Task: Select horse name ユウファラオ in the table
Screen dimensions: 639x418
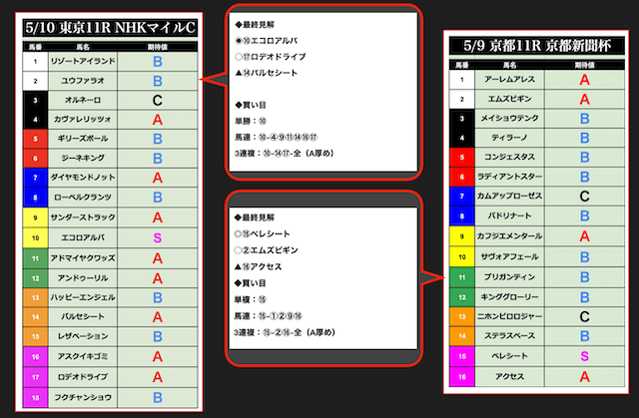Action: (83, 81)
